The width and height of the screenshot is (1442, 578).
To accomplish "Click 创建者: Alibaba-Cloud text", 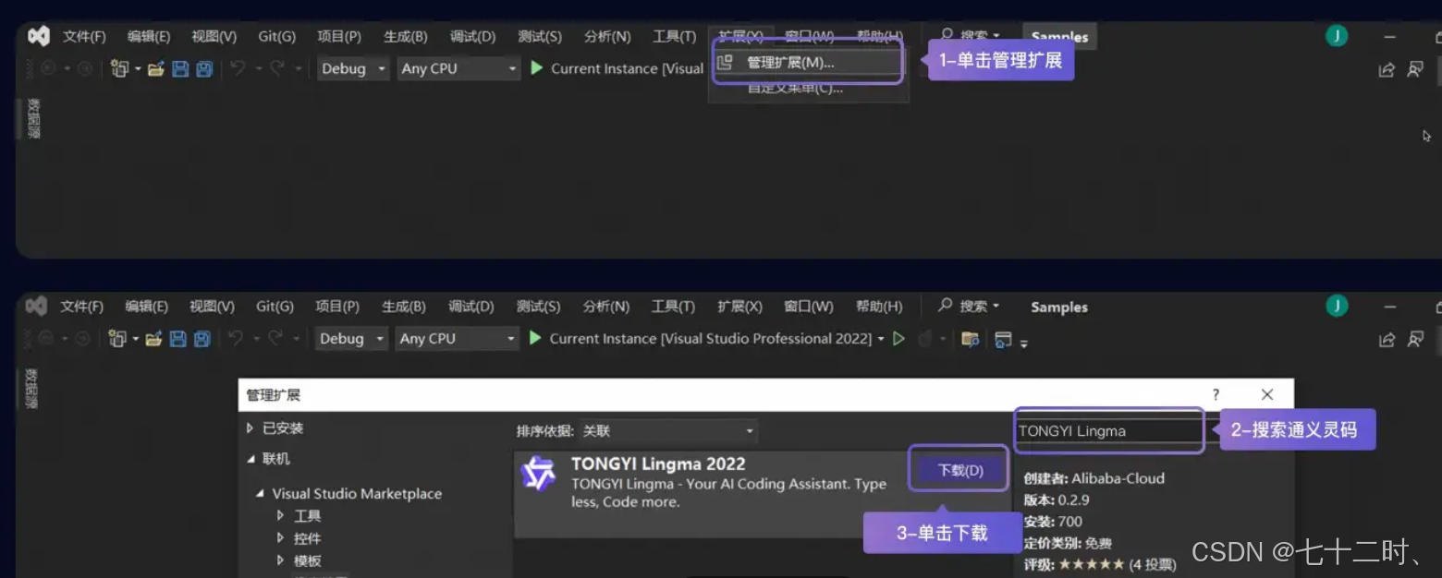I will point(1094,478).
